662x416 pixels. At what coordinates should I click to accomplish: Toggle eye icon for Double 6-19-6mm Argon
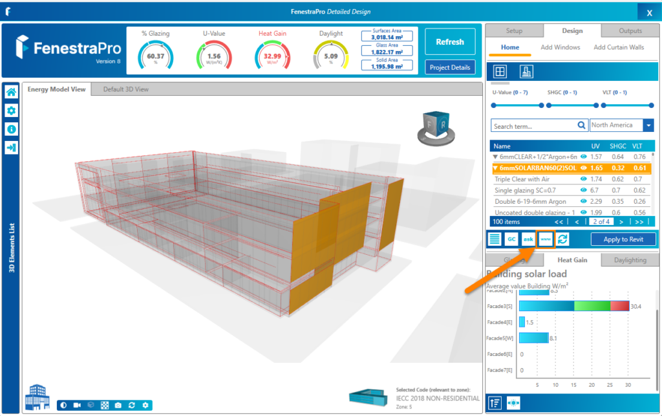tap(584, 201)
